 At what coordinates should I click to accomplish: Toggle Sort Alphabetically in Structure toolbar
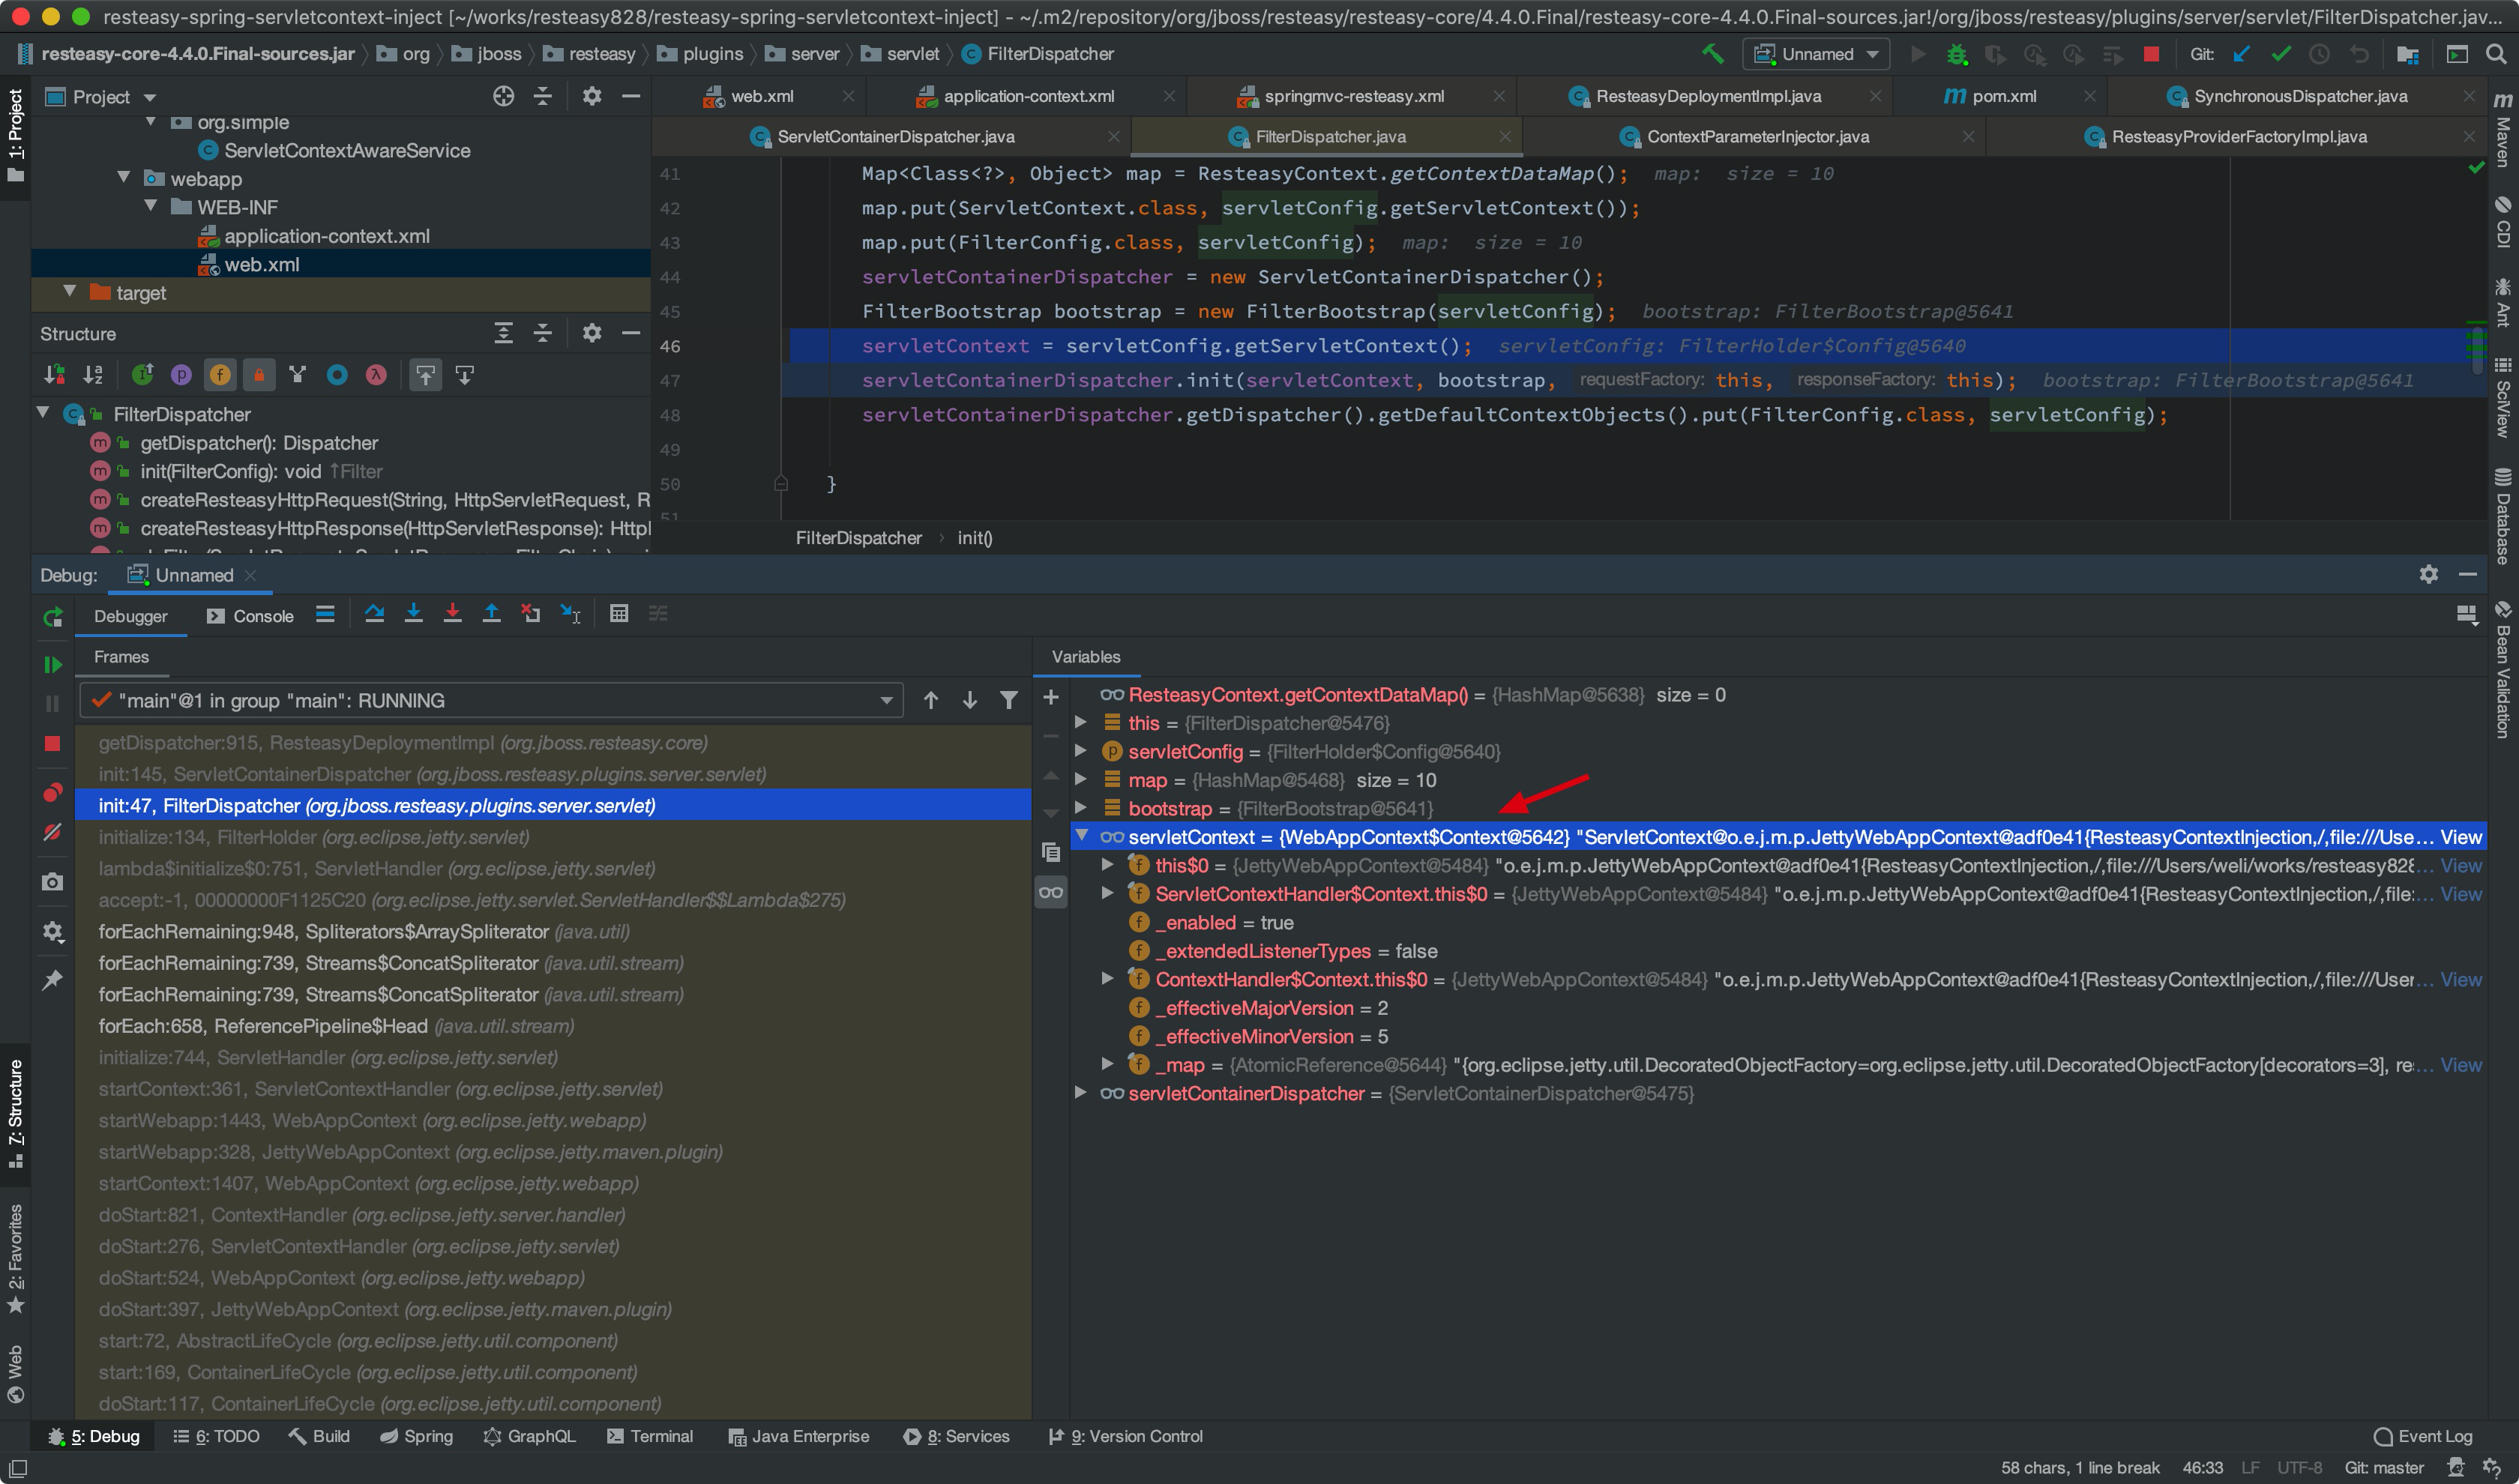click(92, 375)
